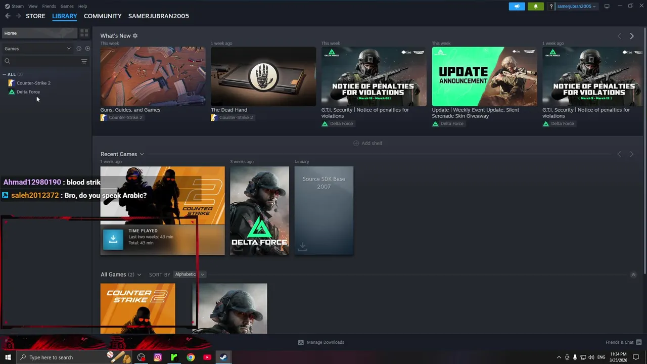Go back with the navigation back arrow
The image size is (647, 364).
tap(8, 16)
